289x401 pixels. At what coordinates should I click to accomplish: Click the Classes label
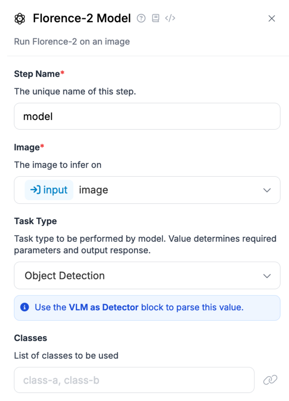pyautogui.click(x=31, y=338)
